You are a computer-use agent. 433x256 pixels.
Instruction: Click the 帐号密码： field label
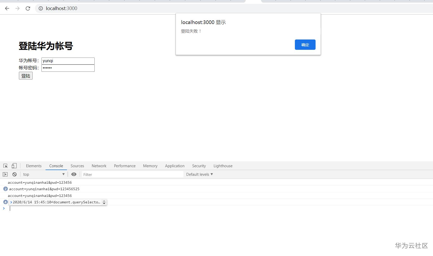tap(29, 68)
